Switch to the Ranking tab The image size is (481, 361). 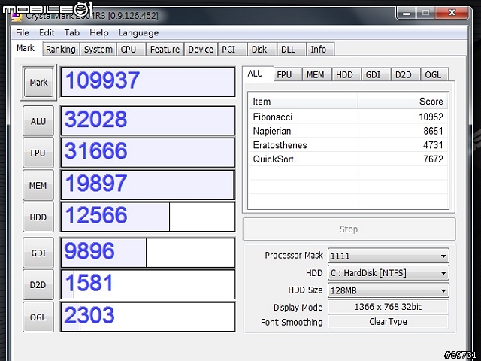point(61,49)
